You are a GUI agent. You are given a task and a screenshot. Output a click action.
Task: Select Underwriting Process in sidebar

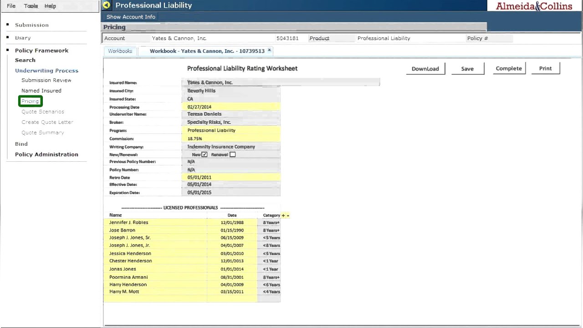point(46,71)
